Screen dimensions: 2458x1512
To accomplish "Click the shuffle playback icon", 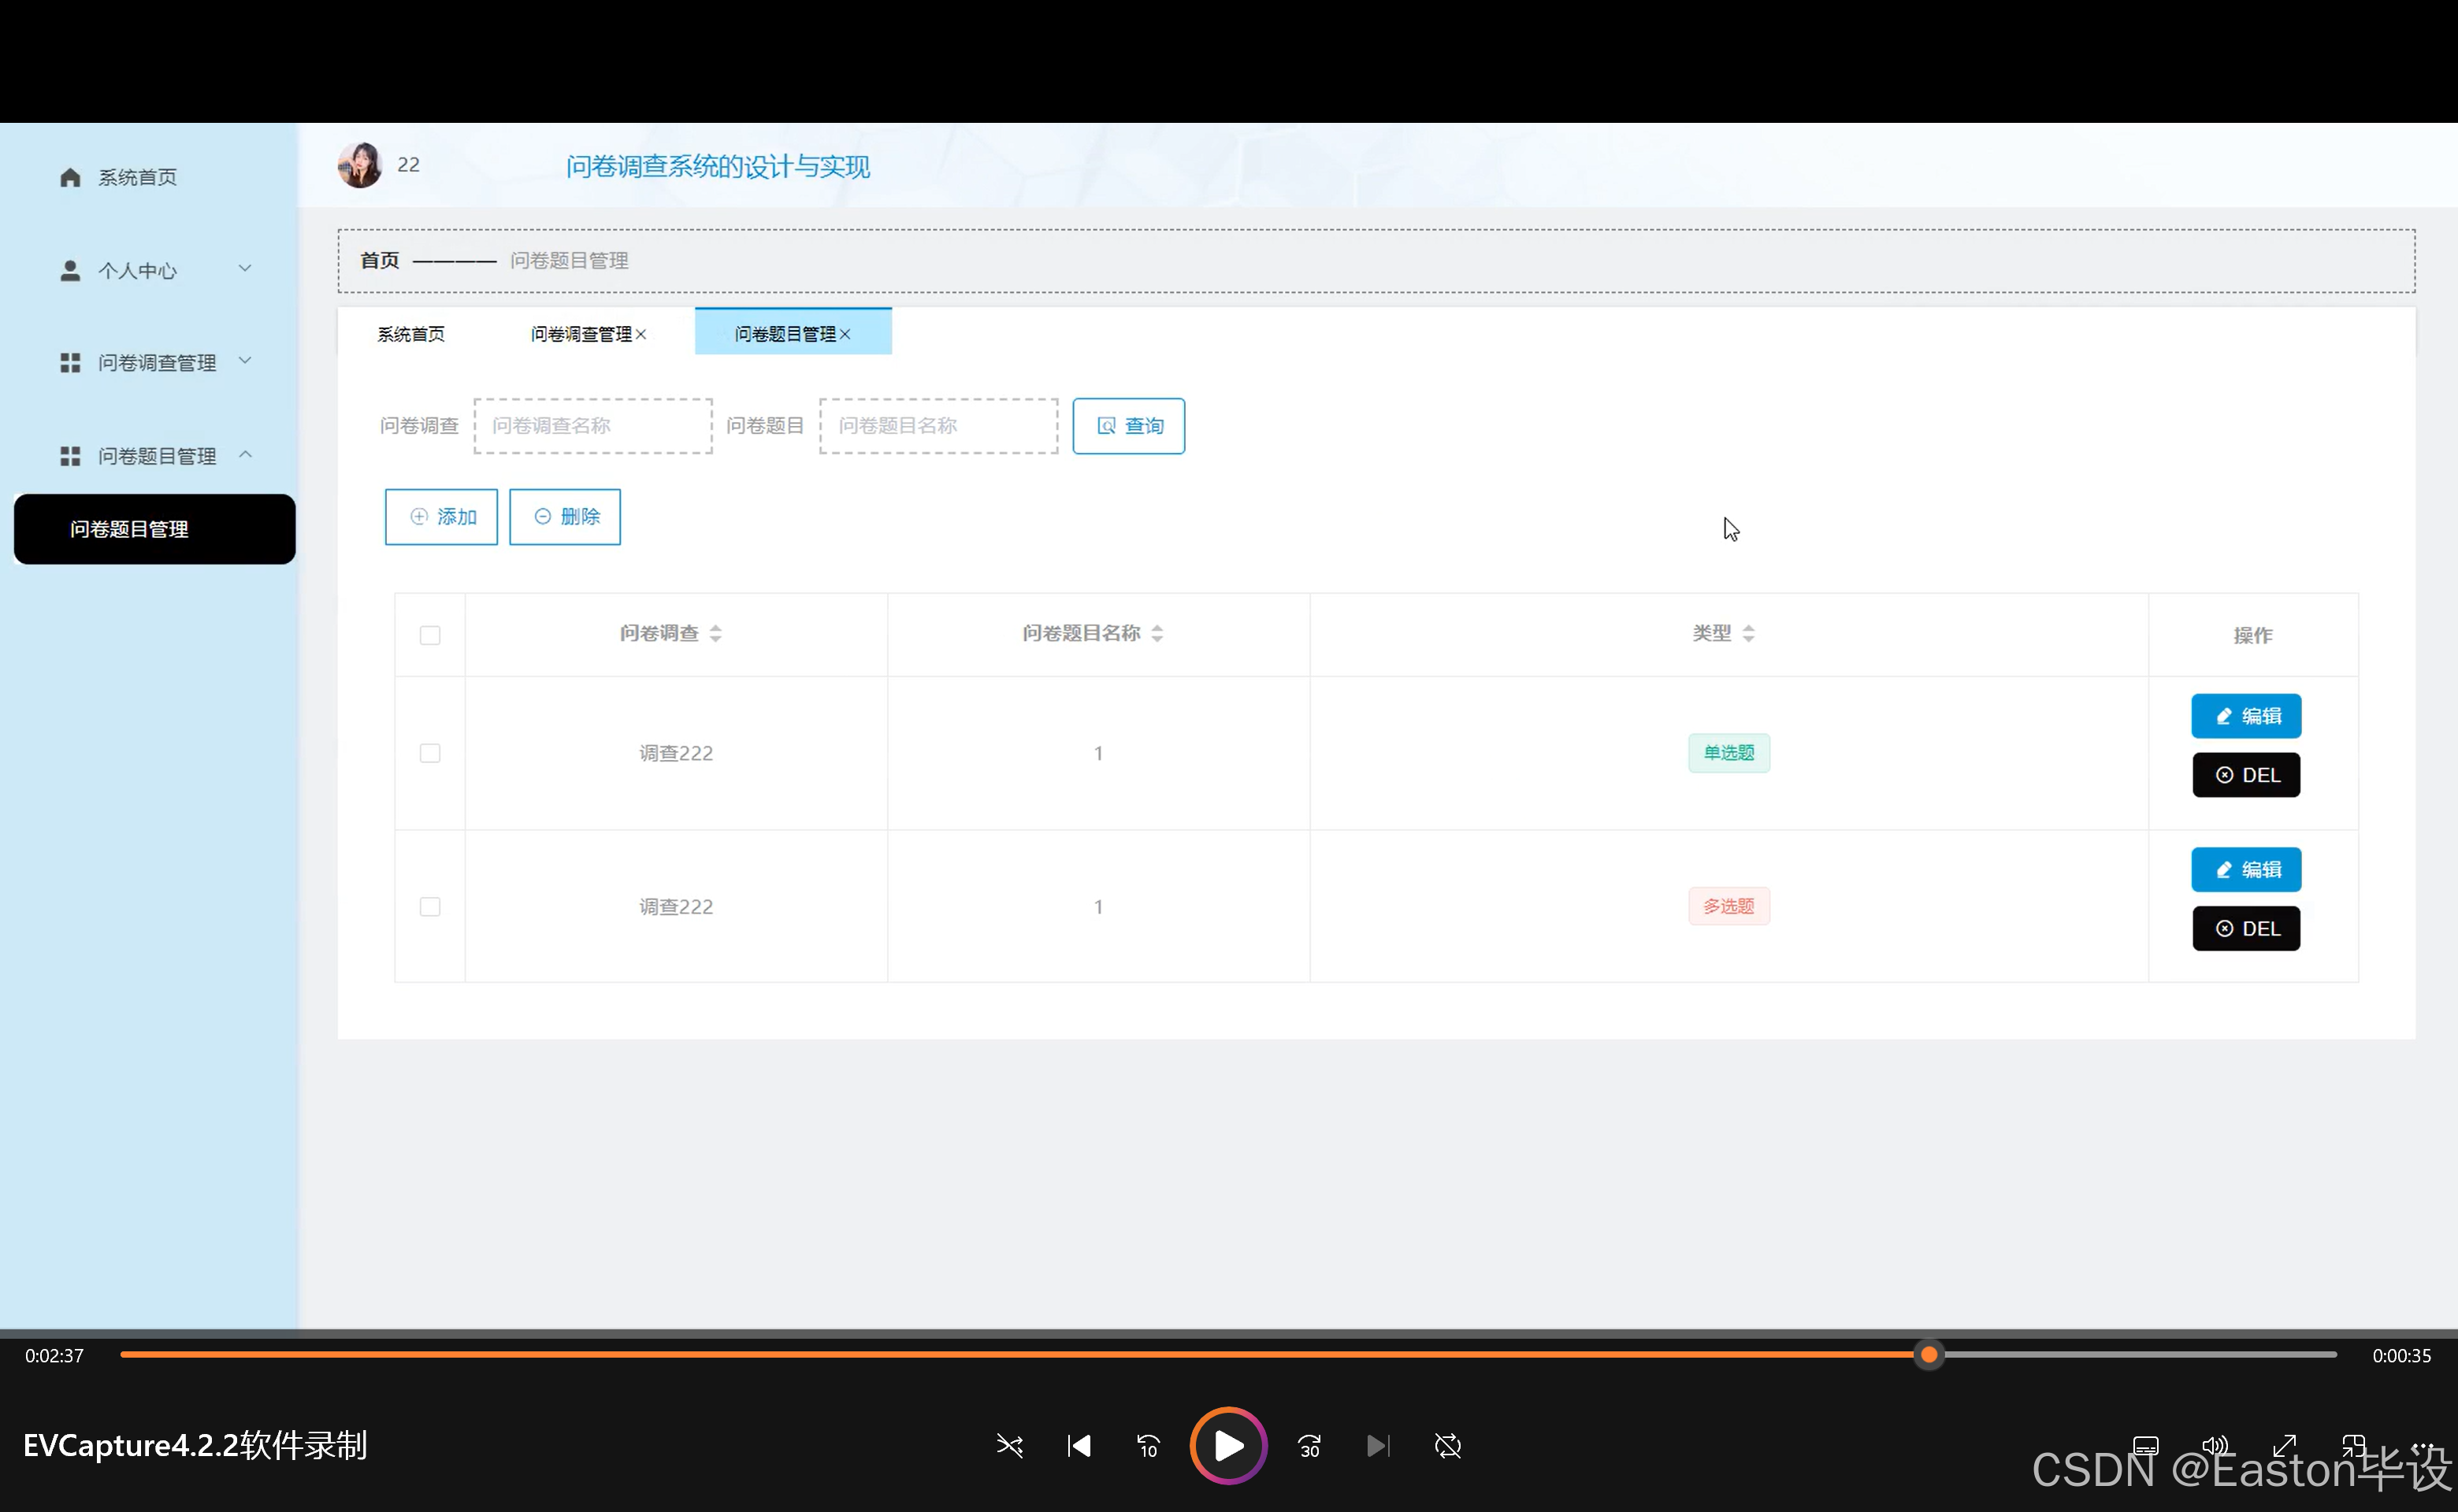I will (x=1009, y=1446).
